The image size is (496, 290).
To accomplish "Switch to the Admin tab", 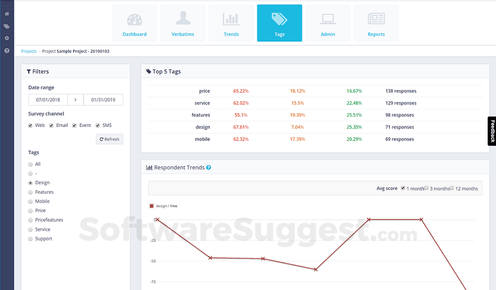I will tap(328, 23).
